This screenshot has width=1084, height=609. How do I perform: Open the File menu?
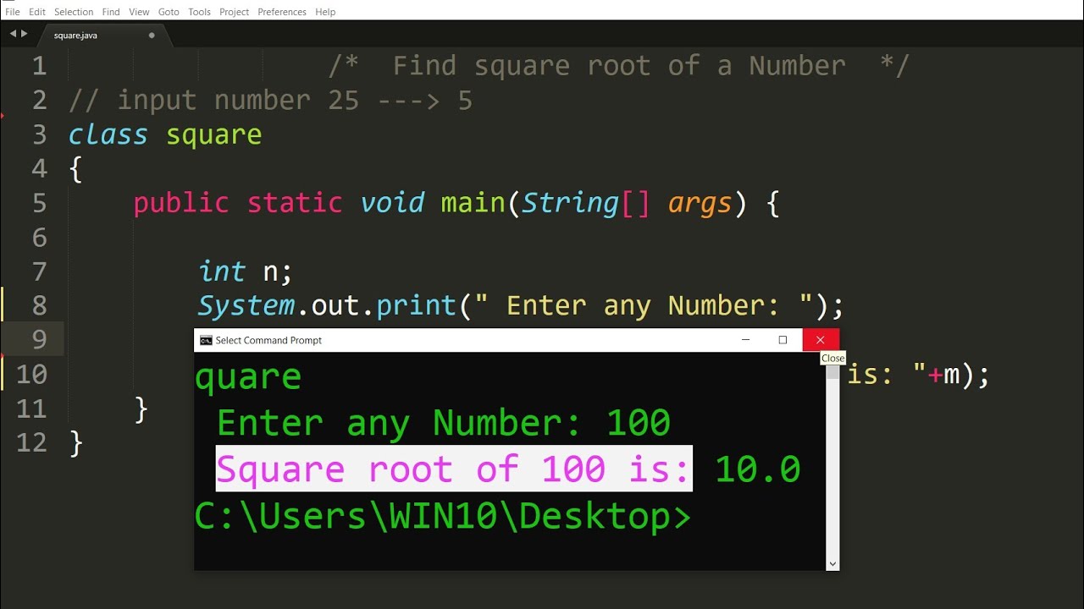pos(13,12)
